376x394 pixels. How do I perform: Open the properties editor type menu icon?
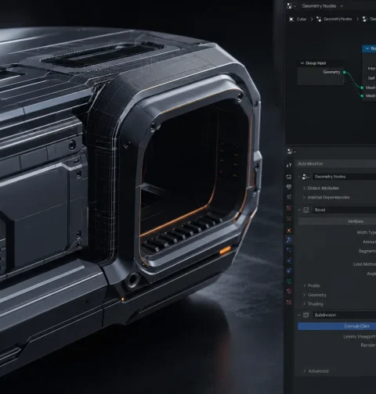(291, 152)
